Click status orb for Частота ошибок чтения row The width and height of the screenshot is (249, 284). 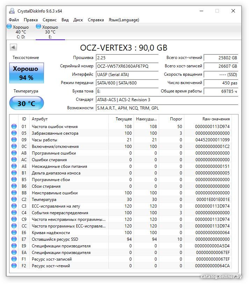pyautogui.click(x=14, y=126)
